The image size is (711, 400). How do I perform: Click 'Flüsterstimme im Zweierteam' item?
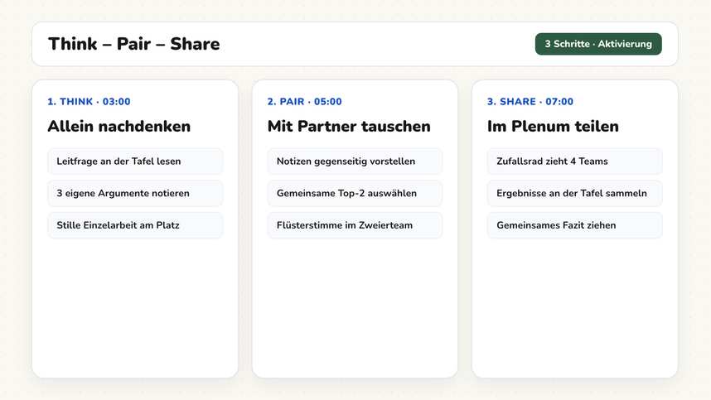pos(355,225)
